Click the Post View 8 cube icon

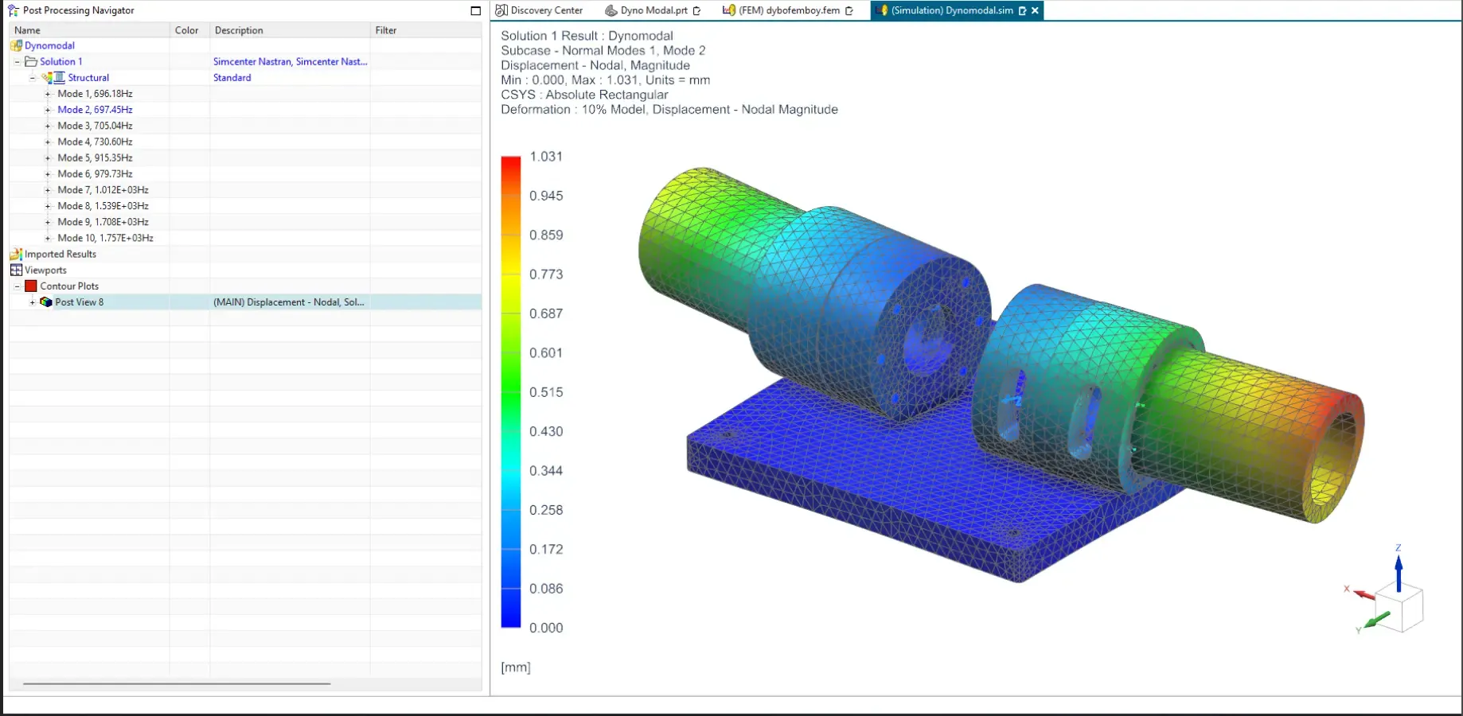[46, 302]
